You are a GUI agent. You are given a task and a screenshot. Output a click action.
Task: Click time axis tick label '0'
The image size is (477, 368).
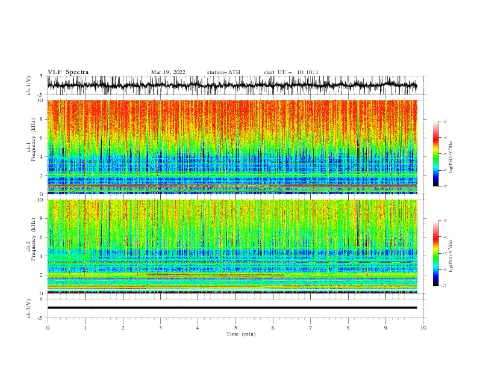[x=48, y=328]
